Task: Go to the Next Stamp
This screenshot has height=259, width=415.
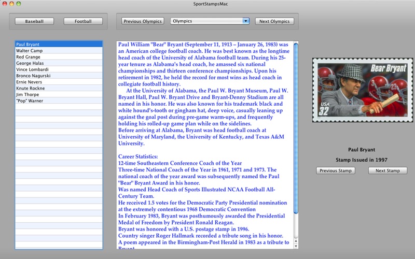Action: click(x=388, y=170)
